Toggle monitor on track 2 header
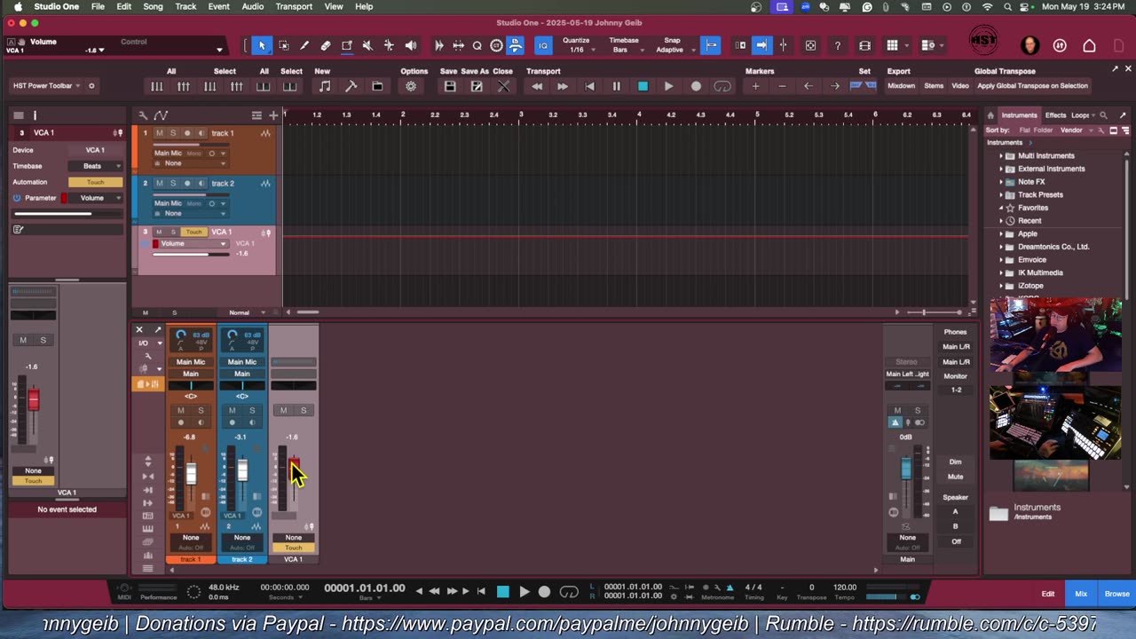 (201, 183)
